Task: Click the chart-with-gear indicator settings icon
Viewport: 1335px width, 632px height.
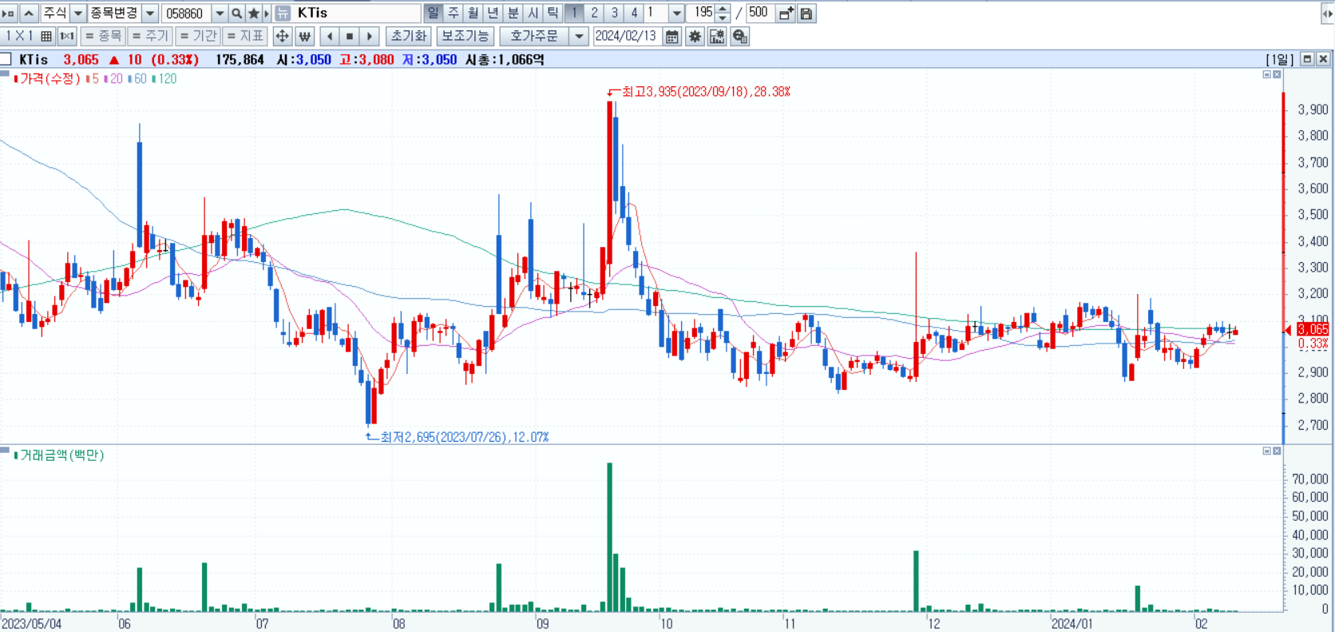Action: [x=717, y=36]
